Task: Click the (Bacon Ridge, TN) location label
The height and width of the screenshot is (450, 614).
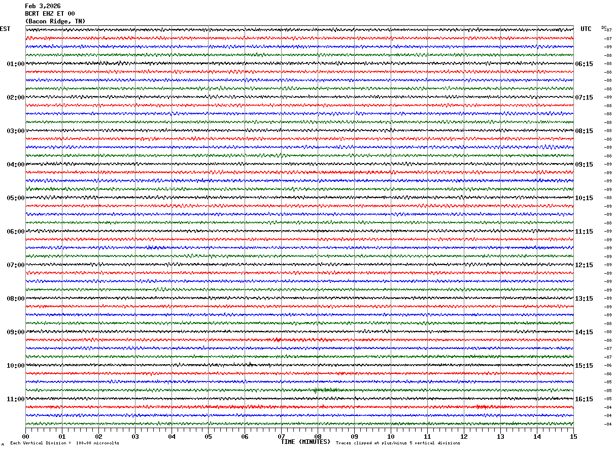Action: [x=55, y=21]
